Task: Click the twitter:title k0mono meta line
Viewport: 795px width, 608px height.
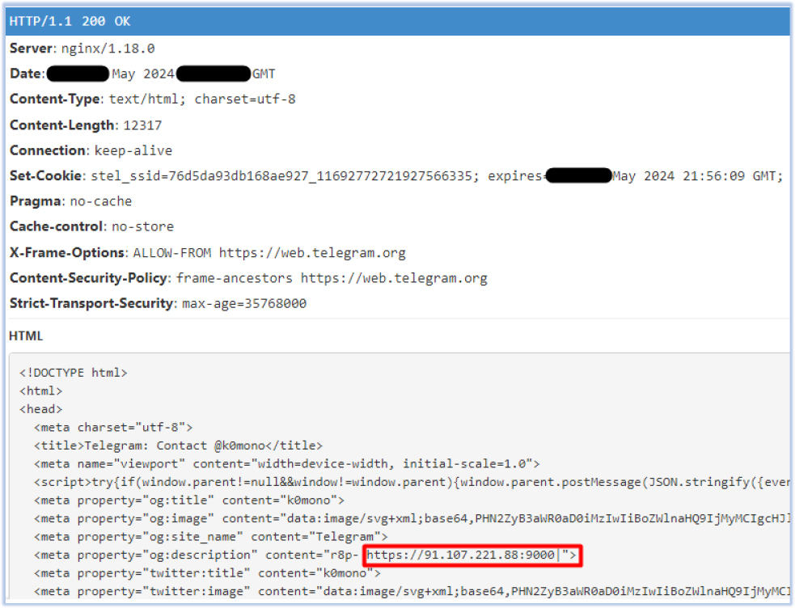Action: [207, 573]
